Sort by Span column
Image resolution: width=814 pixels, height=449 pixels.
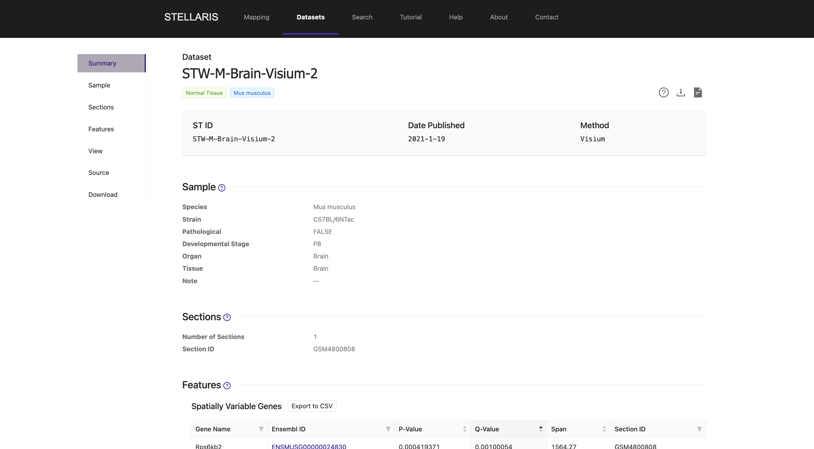point(604,429)
